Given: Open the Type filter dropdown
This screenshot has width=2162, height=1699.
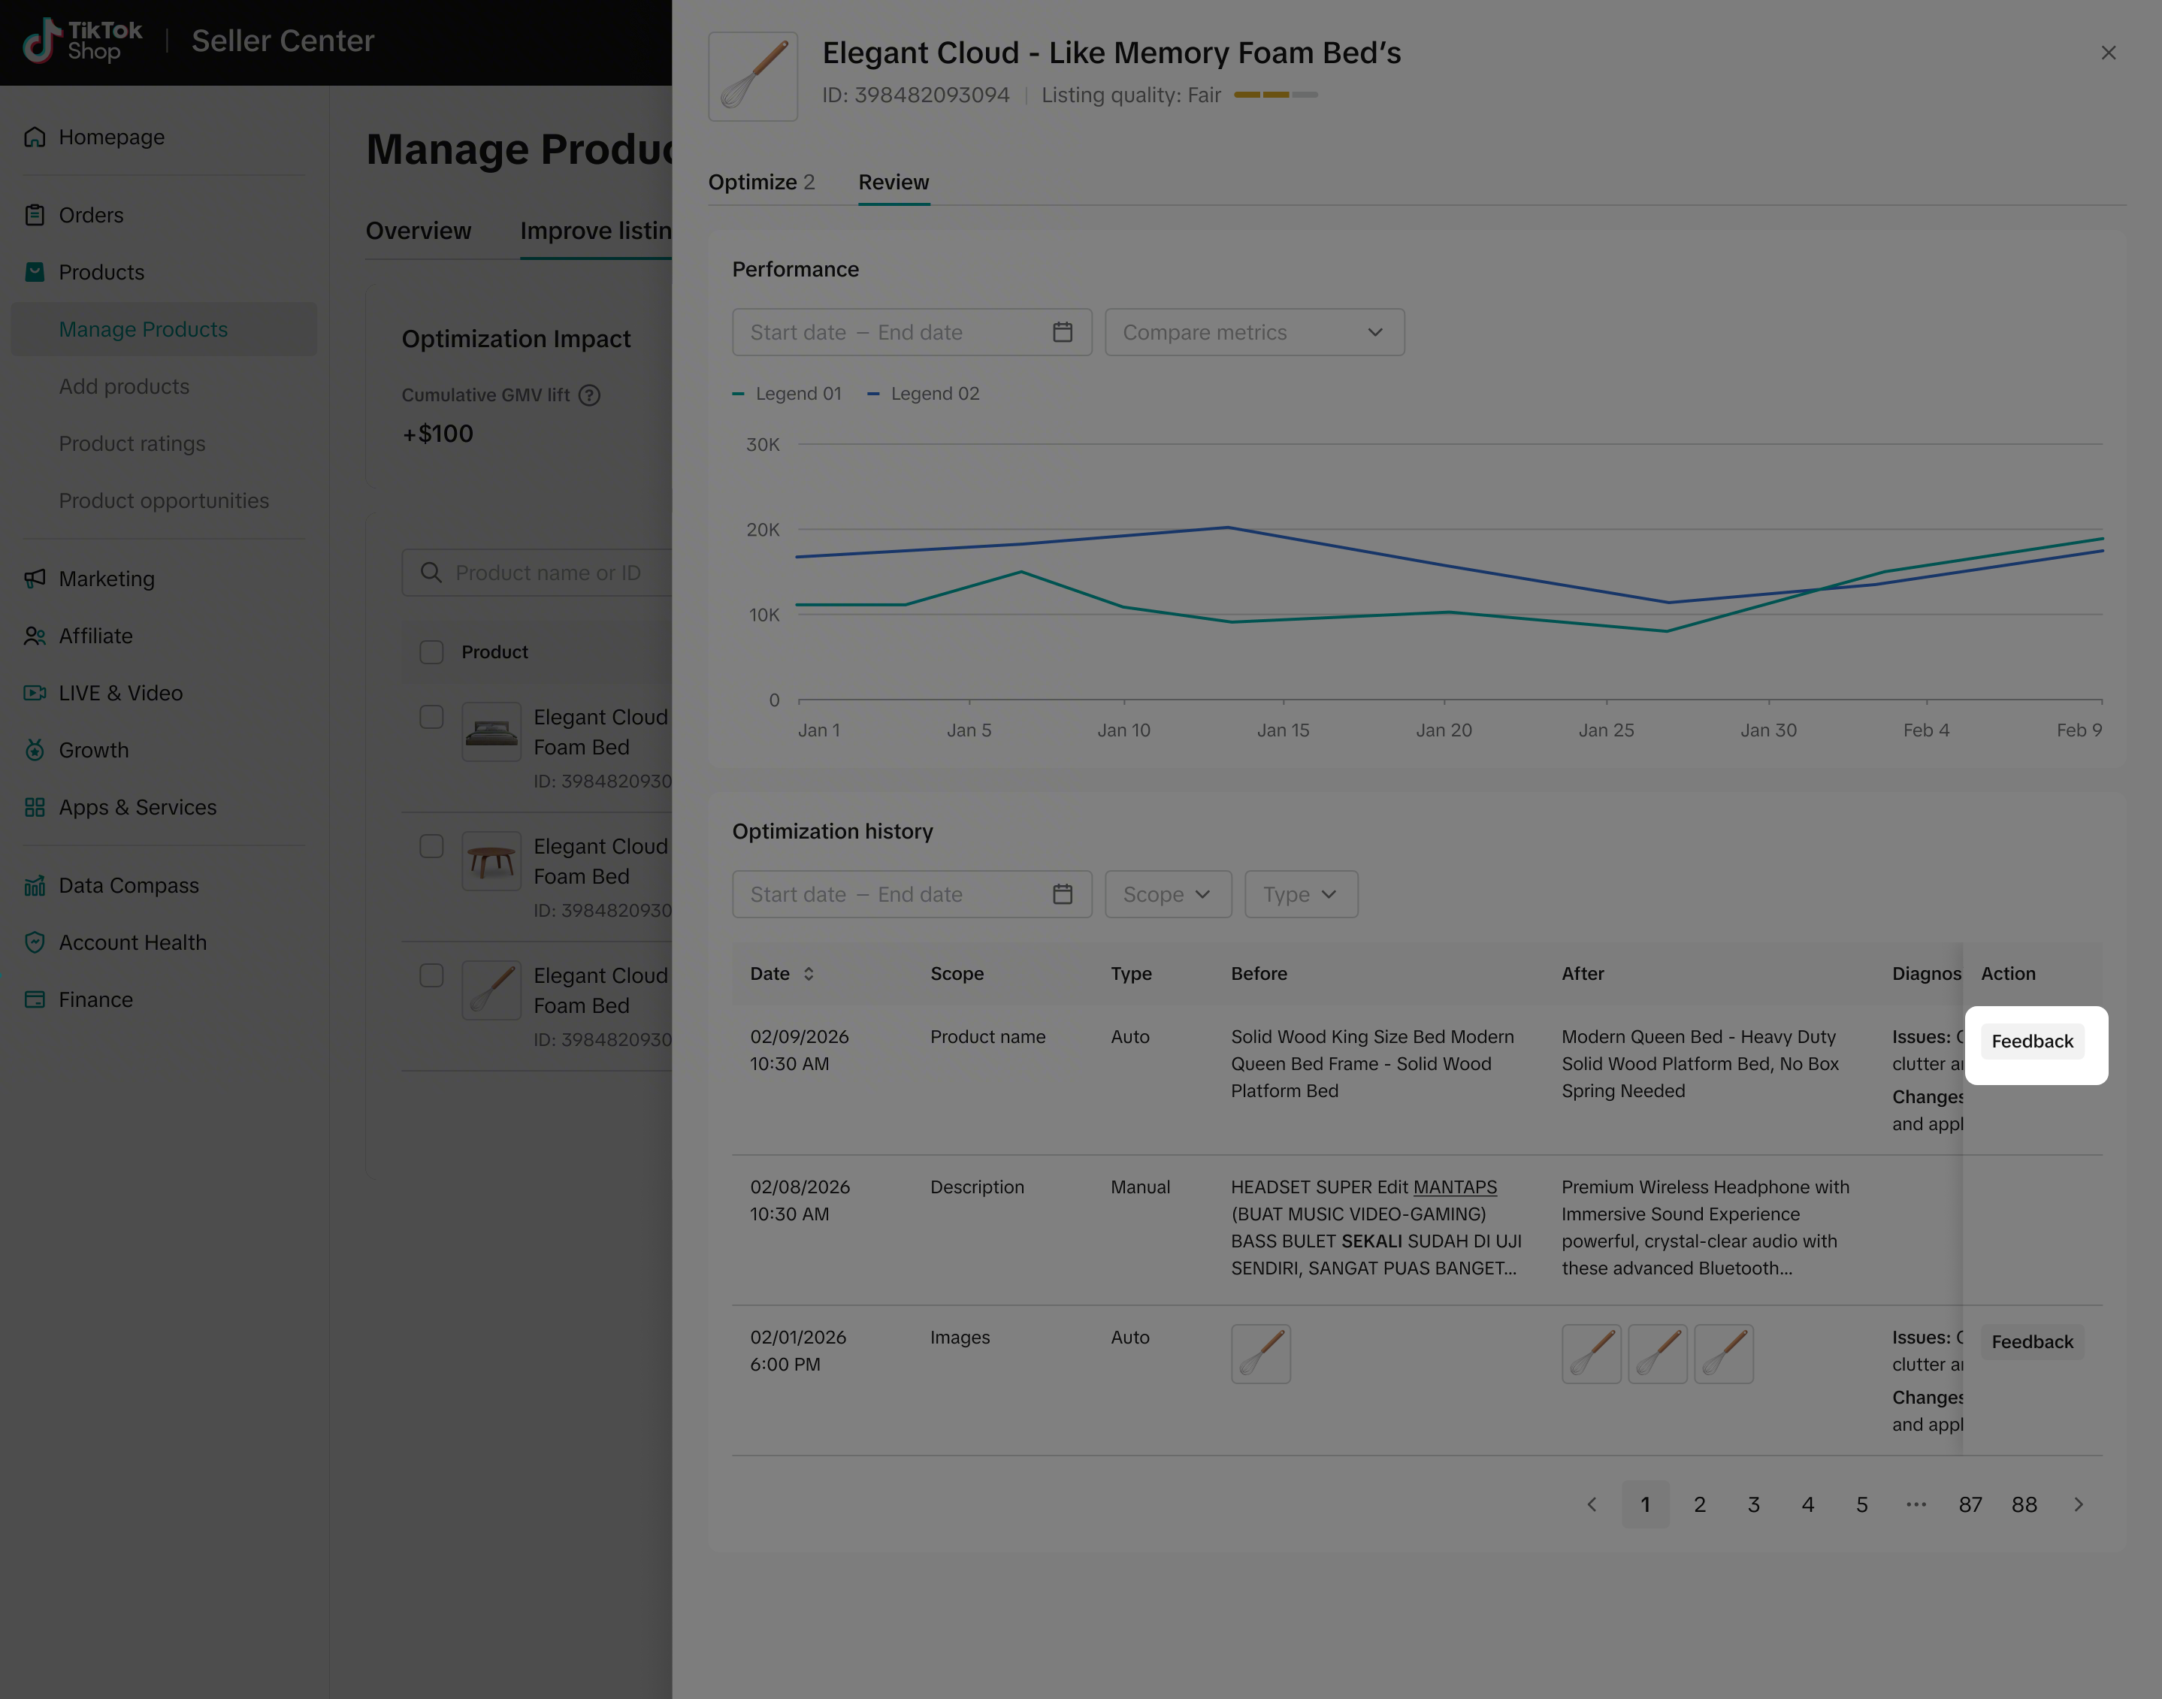Looking at the screenshot, I should pyautogui.click(x=1299, y=894).
